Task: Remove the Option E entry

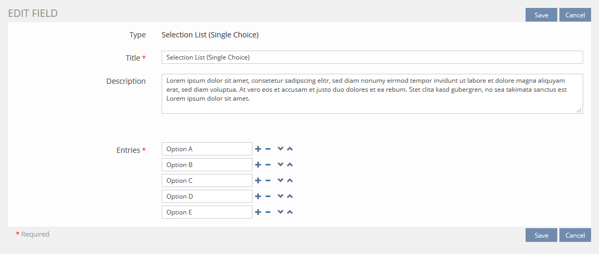Action: (268, 212)
